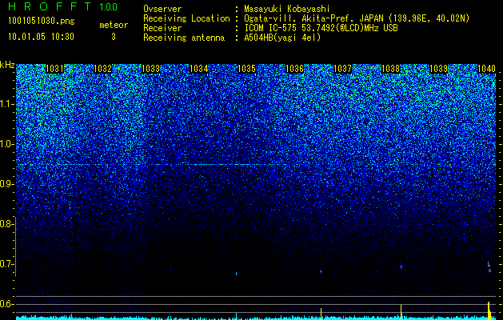The width and height of the screenshot is (503, 320).
Task: Click the 0.6 kHz axis label
Action: 6,304
